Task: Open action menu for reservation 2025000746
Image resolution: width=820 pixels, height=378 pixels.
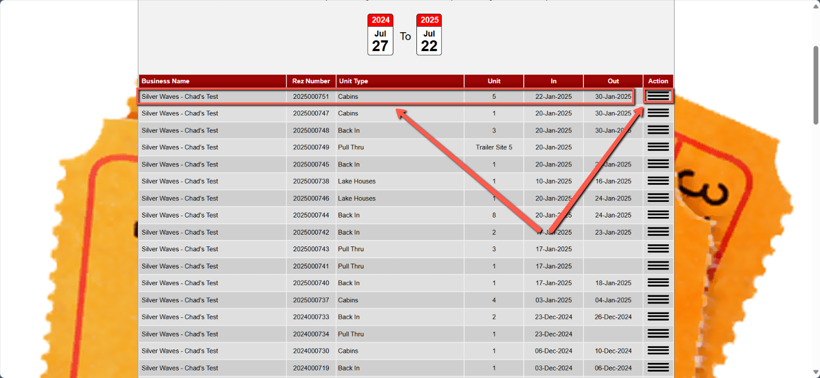Action: click(658, 198)
